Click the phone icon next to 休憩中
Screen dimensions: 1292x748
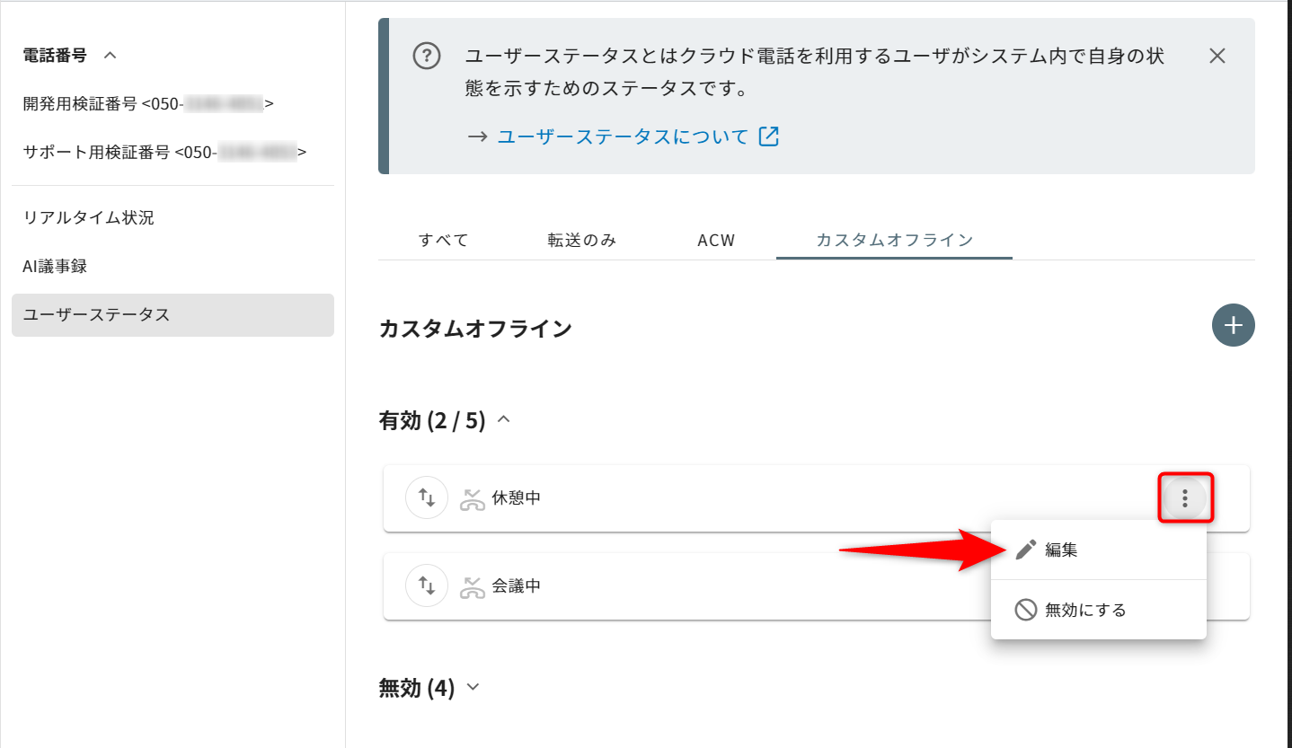coord(473,498)
